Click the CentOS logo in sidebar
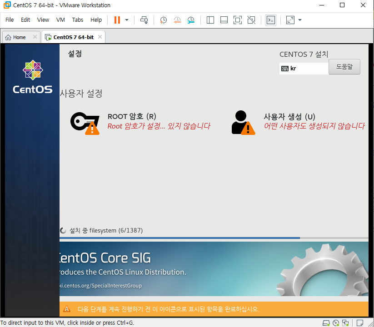This screenshot has width=374, height=327. [33, 77]
